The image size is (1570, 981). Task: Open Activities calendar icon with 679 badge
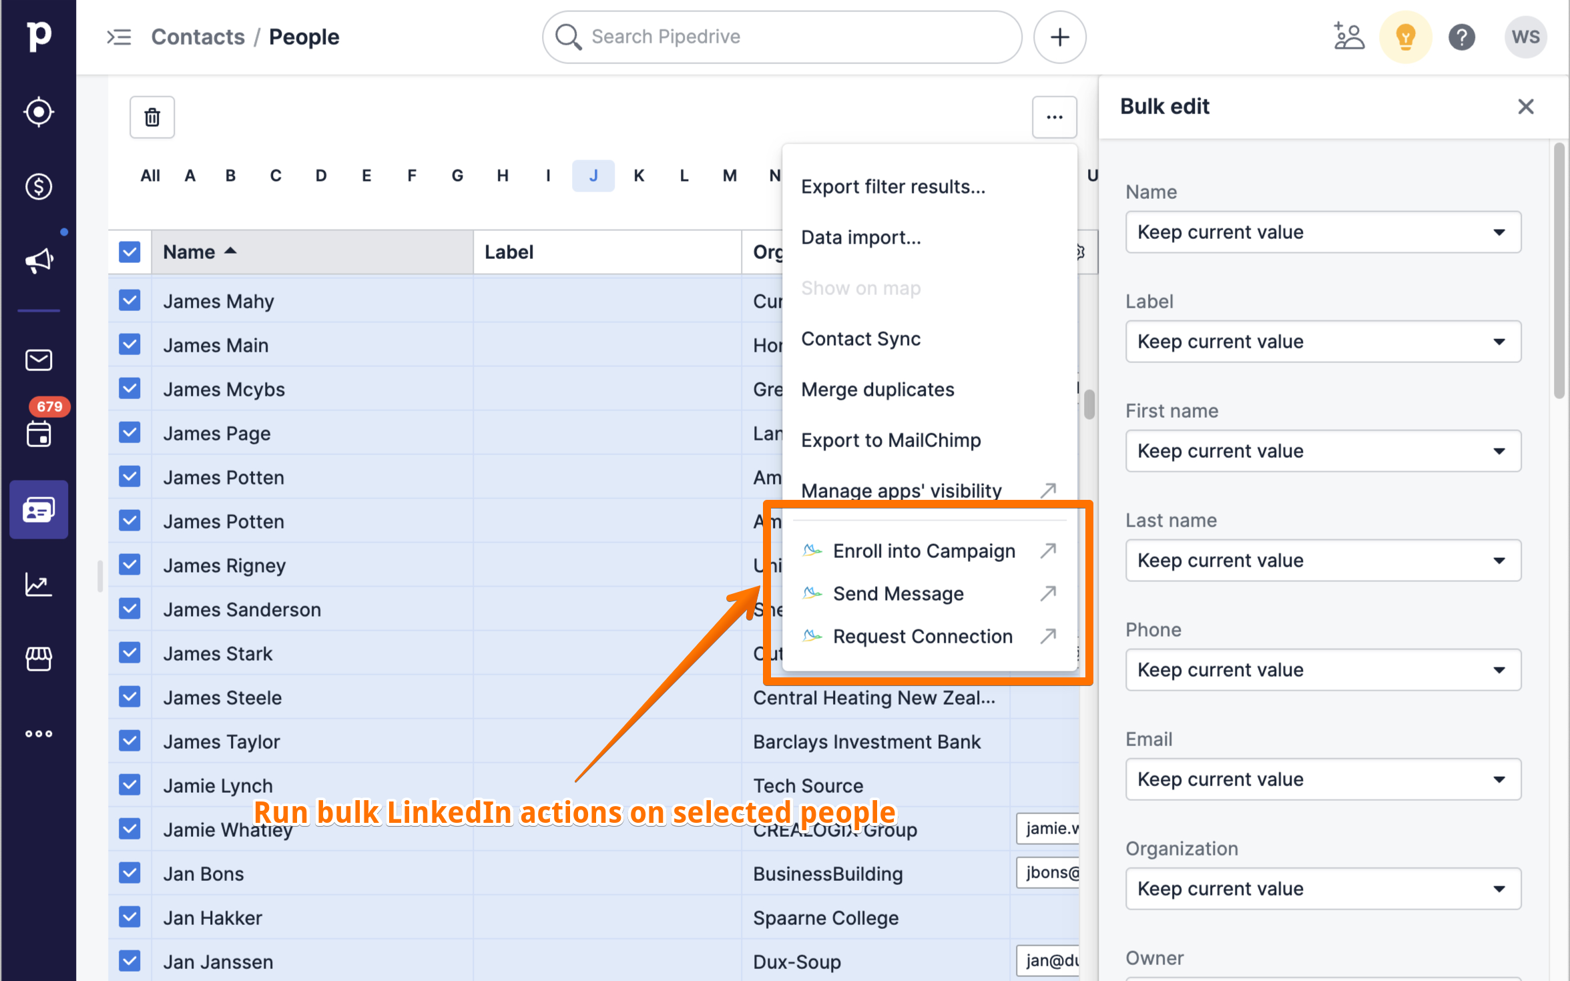(39, 434)
